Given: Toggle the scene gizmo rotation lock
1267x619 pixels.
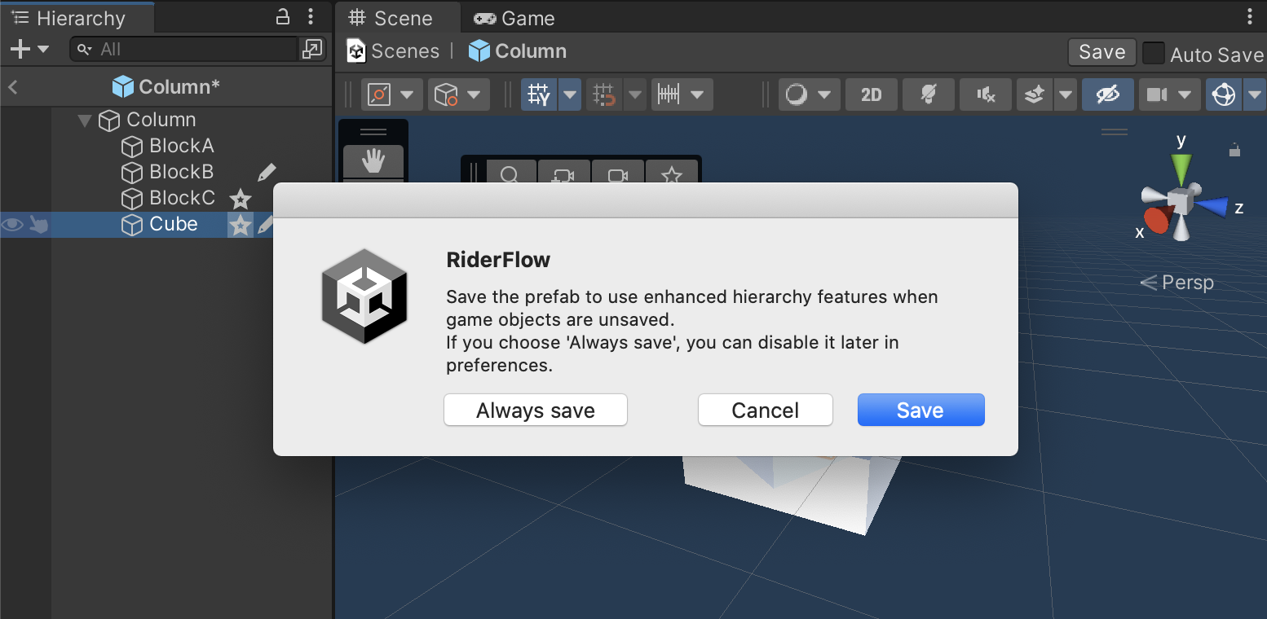Looking at the screenshot, I should click(1235, 150).
